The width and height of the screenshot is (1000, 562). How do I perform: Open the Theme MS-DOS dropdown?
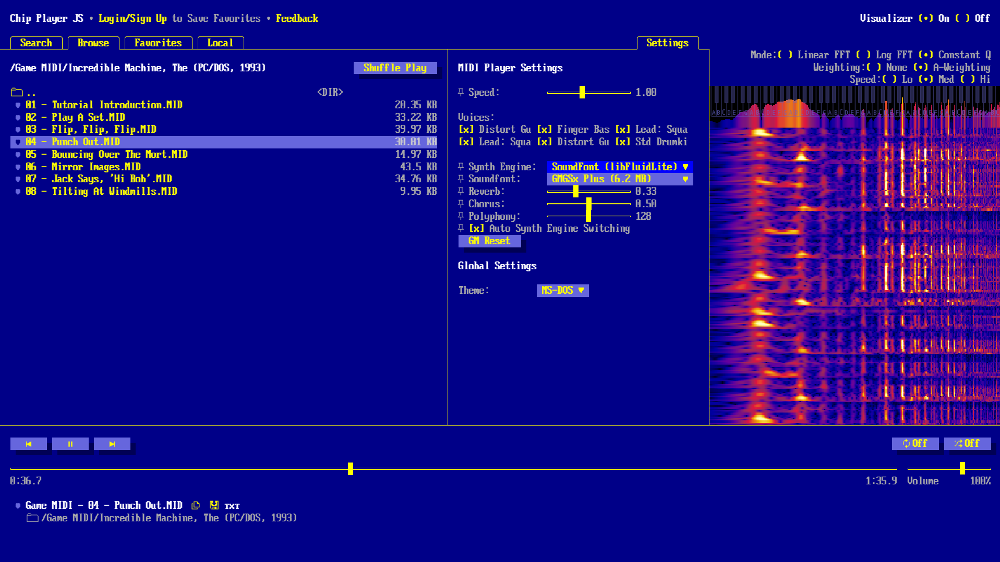pos(562,291)
